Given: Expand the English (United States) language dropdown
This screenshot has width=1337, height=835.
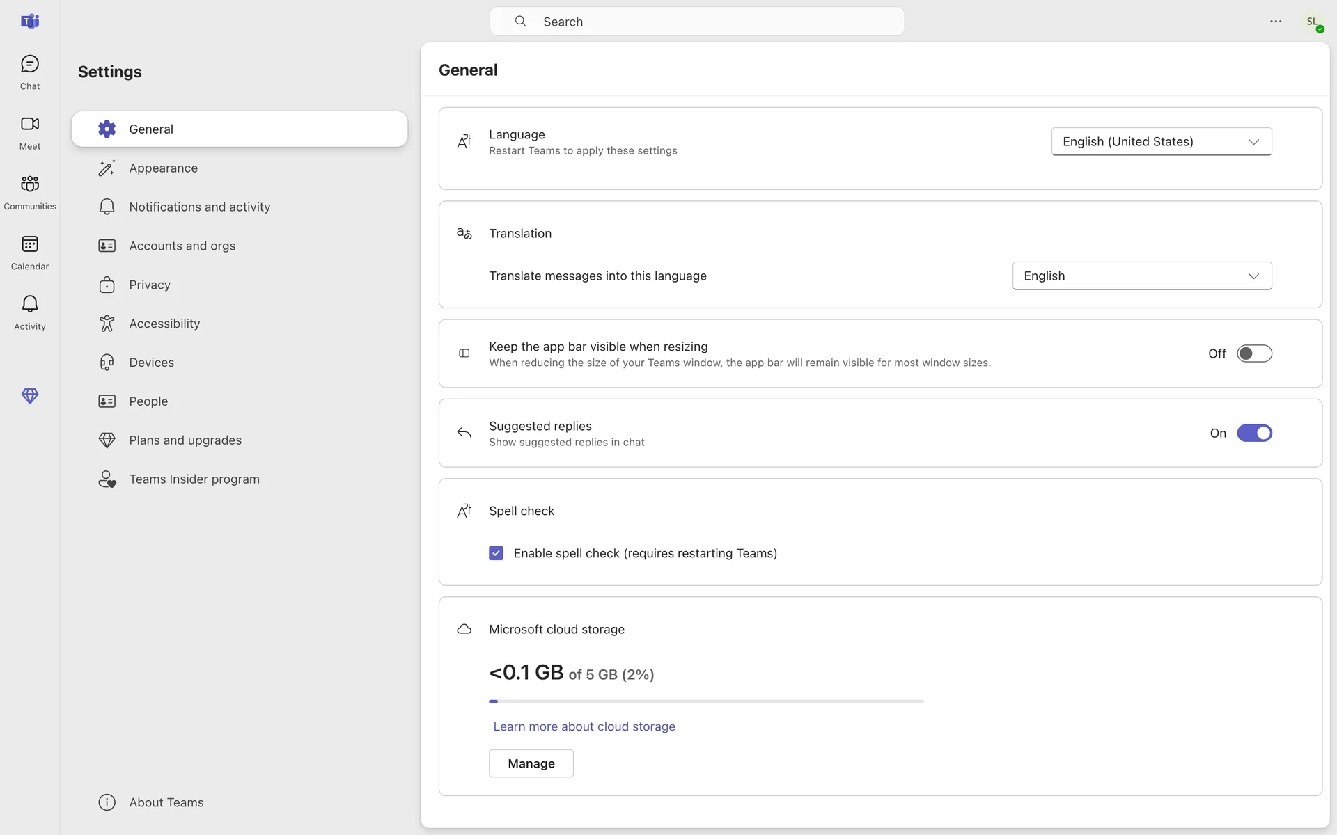Looking at the screenshot, I should click(1161, 141).
